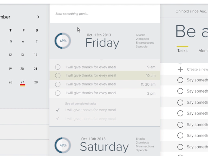Screen dimensions: 208x156
Task: Select date 13 in the calendar
Action: click(22, 55)
